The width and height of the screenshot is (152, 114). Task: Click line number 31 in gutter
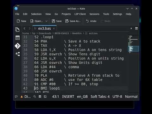pos(25,37)
